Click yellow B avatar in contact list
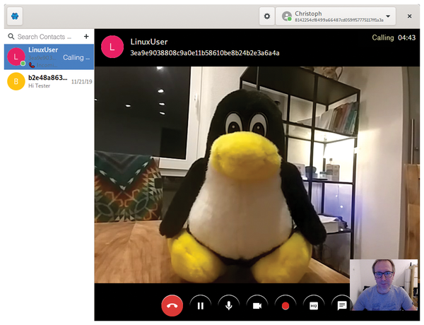Viewport: 424px width, 325px height. click(x=16, y=81)
